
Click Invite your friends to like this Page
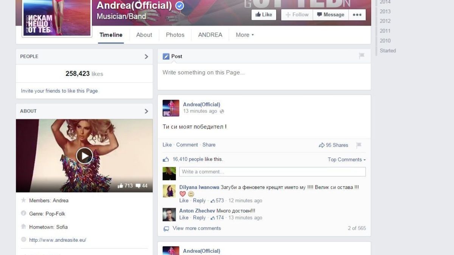click(59, 91)
